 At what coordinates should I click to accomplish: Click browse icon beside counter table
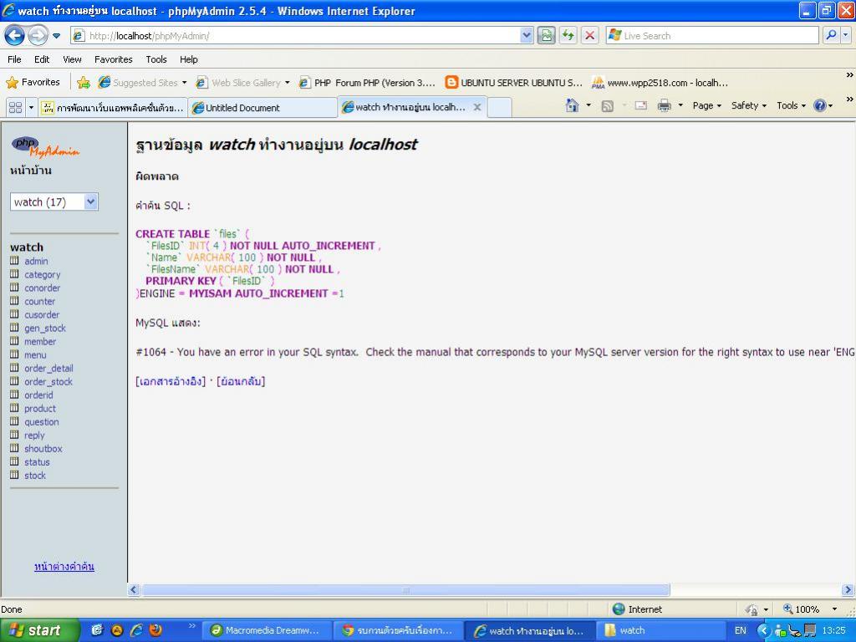pyautogui.click(x=15, y=301)
